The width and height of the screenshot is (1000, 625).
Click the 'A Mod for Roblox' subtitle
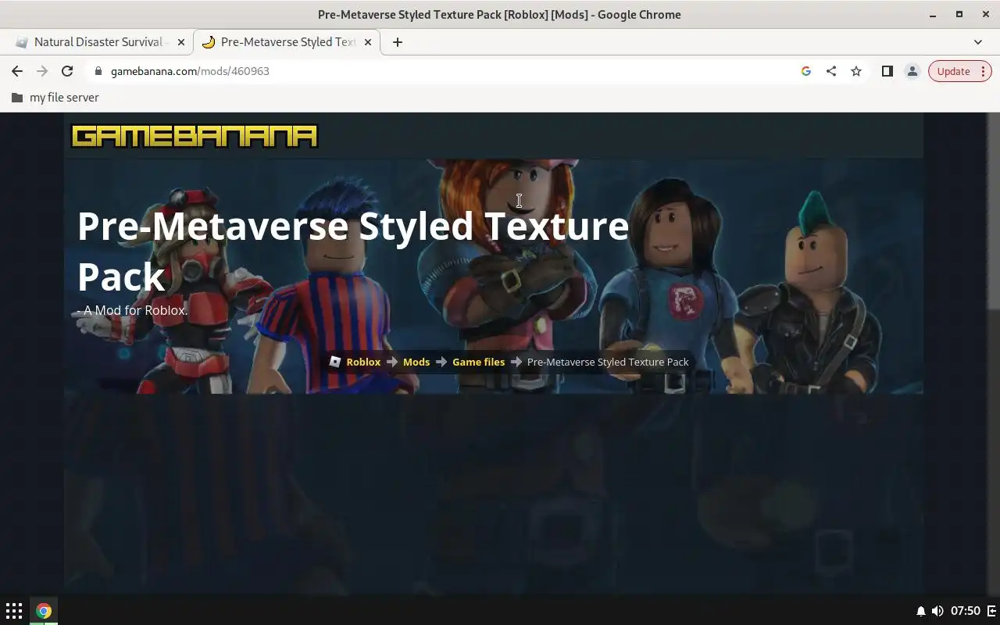[x=132, y=310]
